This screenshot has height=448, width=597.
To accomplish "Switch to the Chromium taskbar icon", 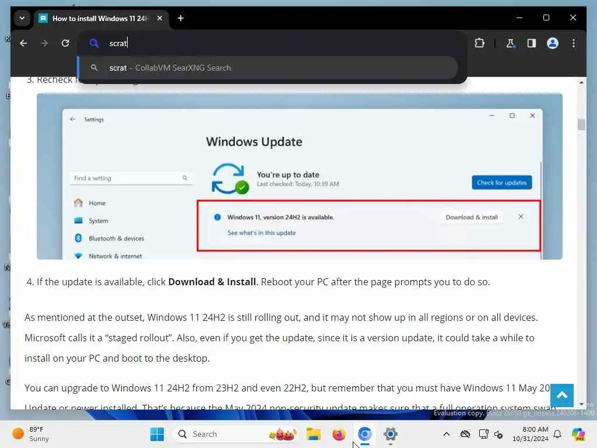I will point(365,434).
